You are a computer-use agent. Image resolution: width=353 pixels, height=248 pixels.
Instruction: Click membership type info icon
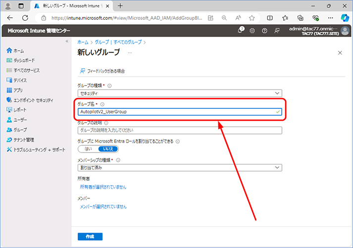pyautogui.click(x=118, y=160)
